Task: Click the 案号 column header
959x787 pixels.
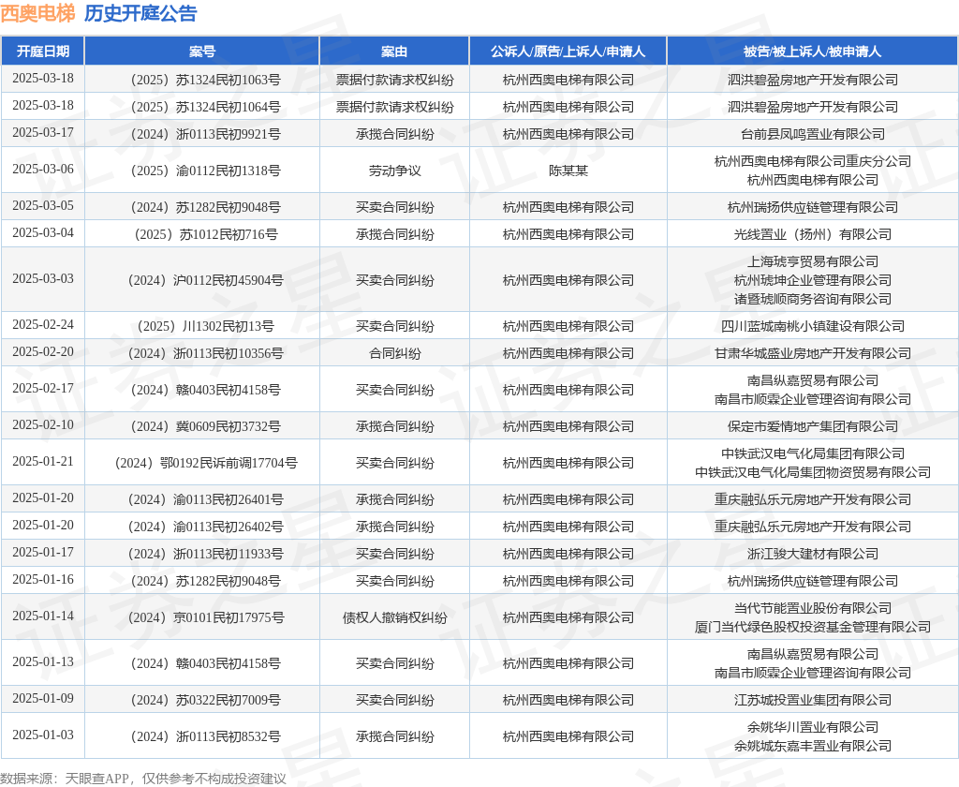Action: [202, 52]
